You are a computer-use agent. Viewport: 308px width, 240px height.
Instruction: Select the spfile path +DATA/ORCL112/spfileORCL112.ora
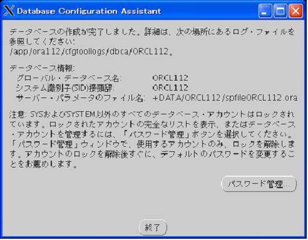(x=225, y=97)
